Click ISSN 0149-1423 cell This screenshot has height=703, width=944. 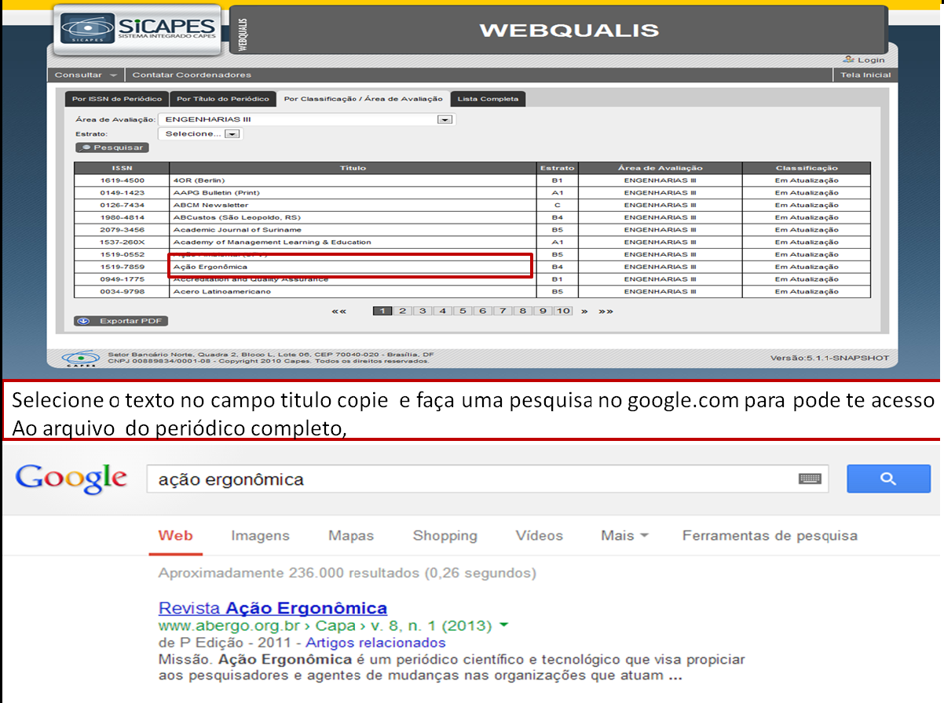click(122, 192)
